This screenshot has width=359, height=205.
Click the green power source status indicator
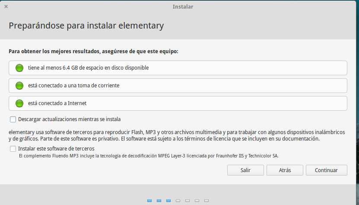[x=19, y=86]
